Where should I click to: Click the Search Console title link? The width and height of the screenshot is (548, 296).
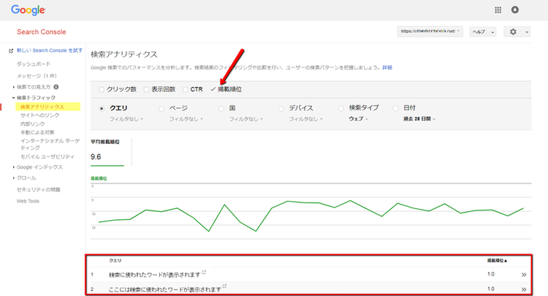[x=41, y=32]
